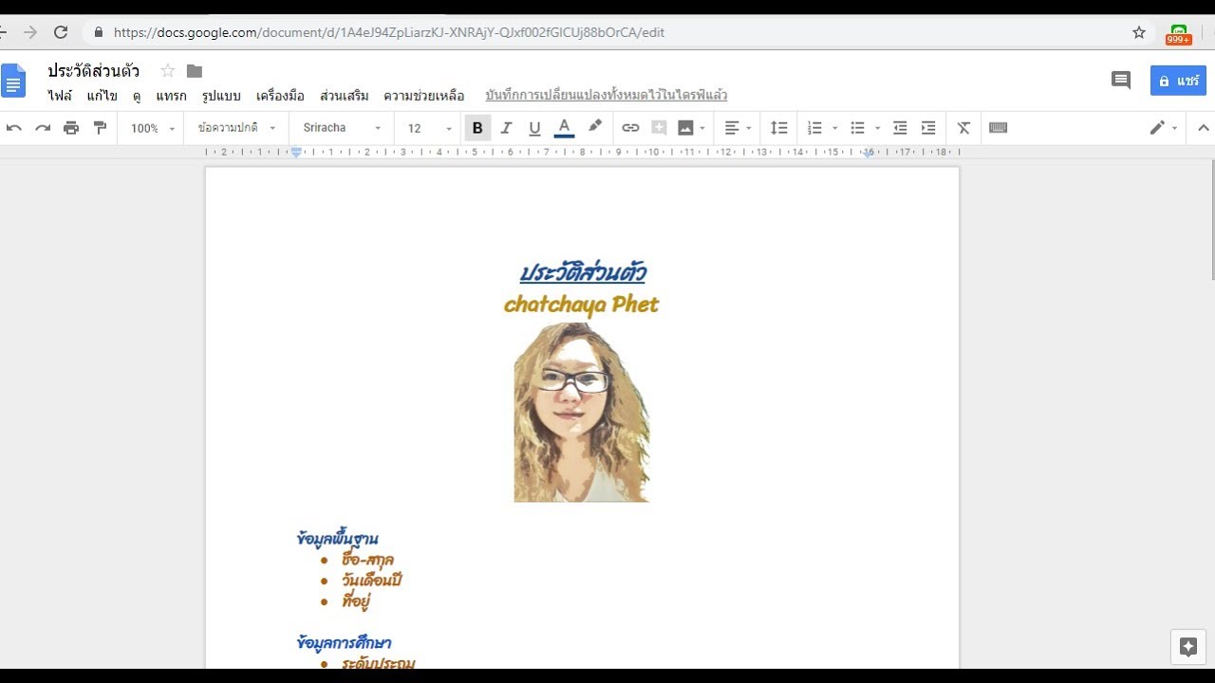The image size is (1215, 683).
Task: Open the font size 12 dropdown
Action: point(430,128)
